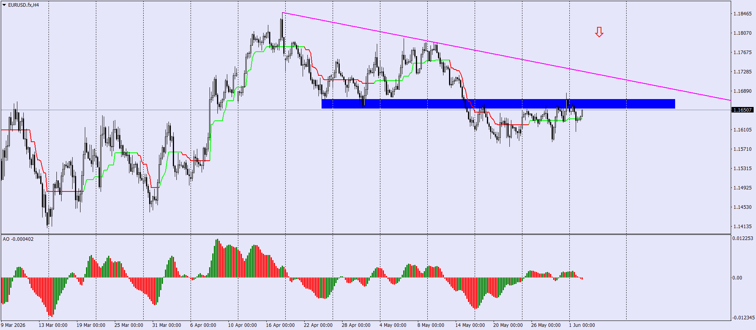Image resolution: width=756 pixels, height=330 pixels.
Task: Click the 1.14135 price scale value
Action: tap(742, 227)
